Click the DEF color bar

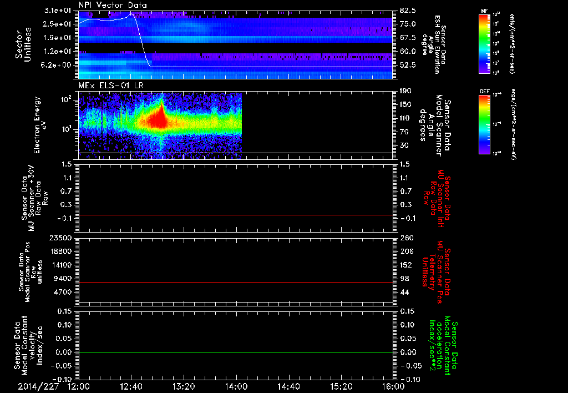pos(484,124)
